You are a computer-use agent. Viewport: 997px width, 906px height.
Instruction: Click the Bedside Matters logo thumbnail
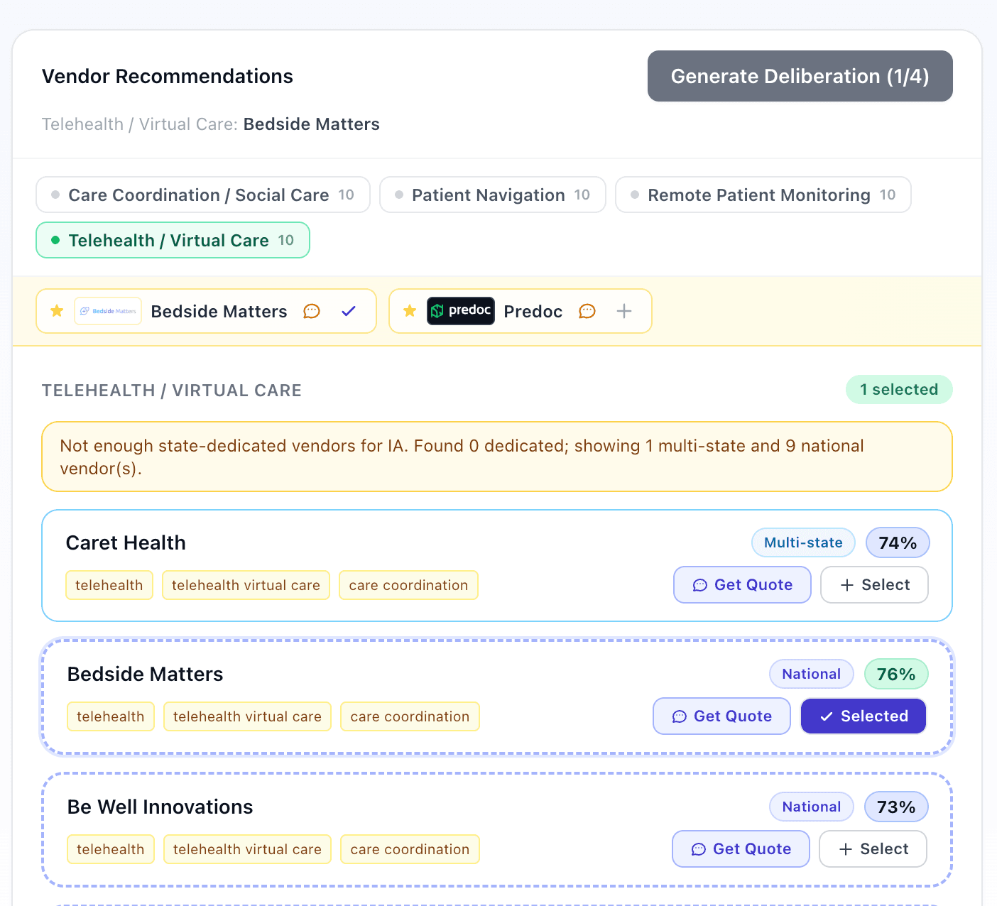[x=108, y=311]
